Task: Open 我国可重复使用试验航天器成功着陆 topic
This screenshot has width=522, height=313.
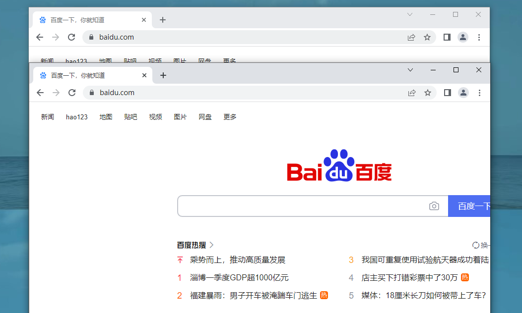Action: click(425, 260)
